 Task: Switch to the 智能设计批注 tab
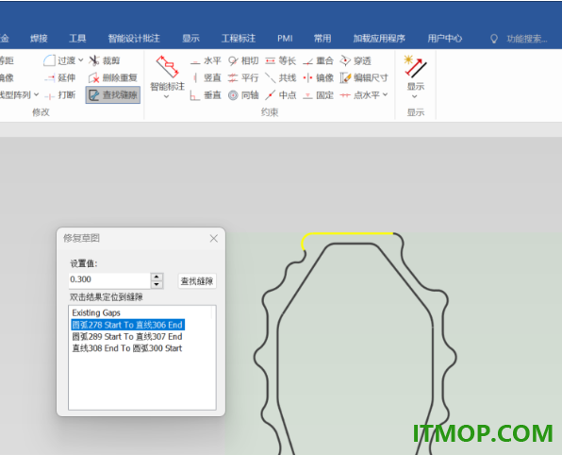(134, 39)
